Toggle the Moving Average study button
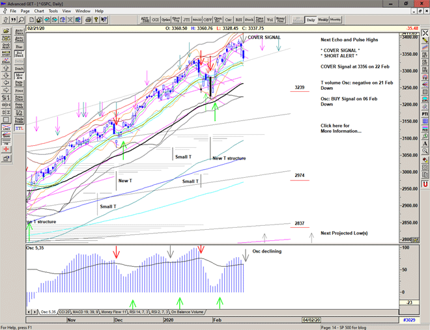The height and width of the screenshot is (330, 430). (20, 76)
